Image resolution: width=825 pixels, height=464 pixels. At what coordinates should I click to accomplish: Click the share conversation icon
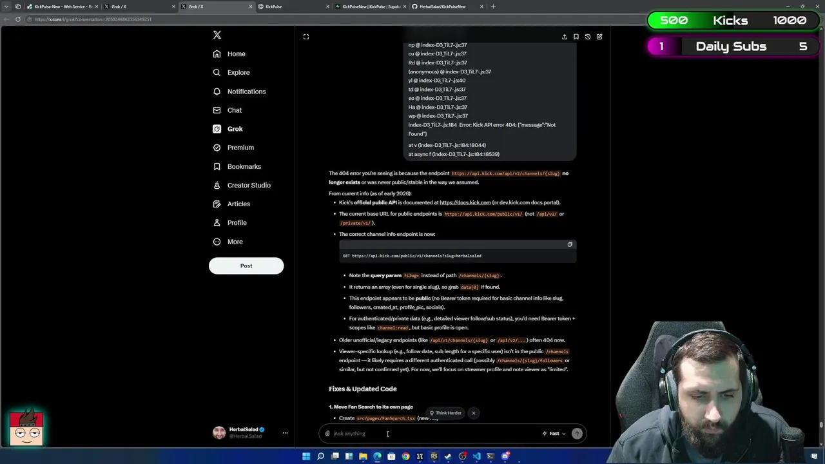tap(564, 37)
